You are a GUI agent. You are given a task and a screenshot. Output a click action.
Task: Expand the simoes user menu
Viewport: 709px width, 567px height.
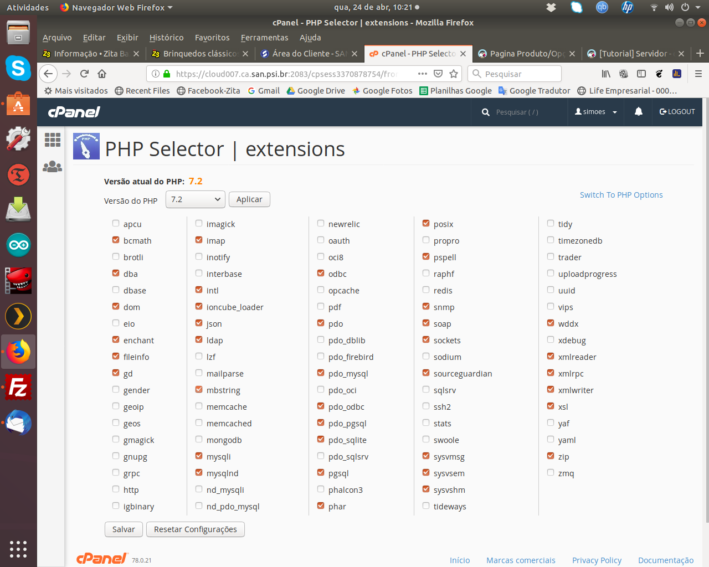coord(596,112)
